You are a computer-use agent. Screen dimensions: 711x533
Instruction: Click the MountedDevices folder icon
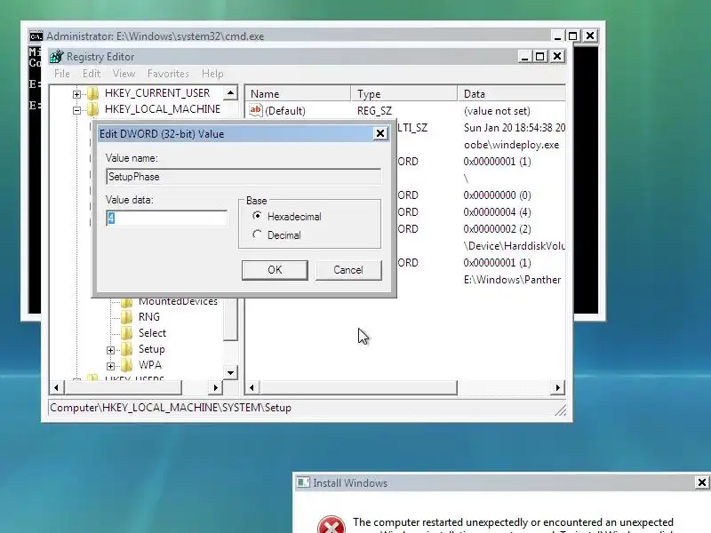tap(127, 302)
